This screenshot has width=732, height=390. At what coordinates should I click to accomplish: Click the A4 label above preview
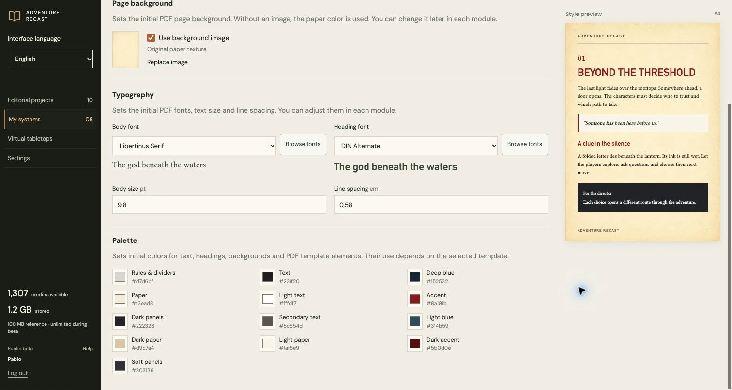pos(717,14)
